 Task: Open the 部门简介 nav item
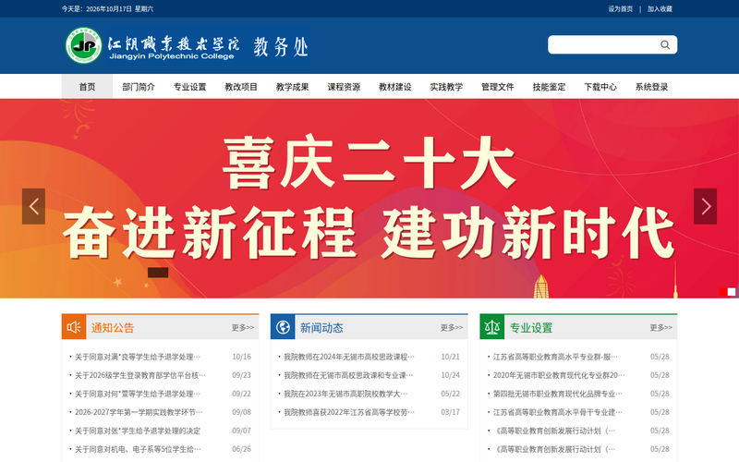coord(139,87)
